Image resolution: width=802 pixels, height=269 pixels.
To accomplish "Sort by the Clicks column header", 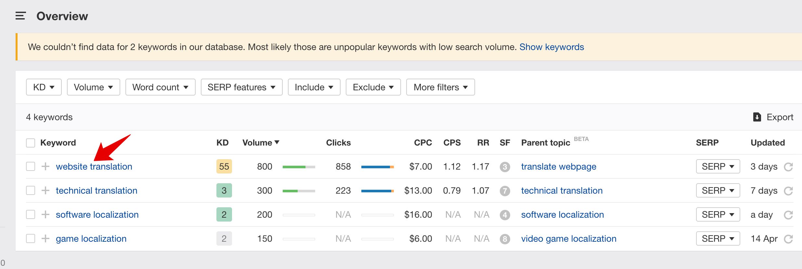I will 338,143.
